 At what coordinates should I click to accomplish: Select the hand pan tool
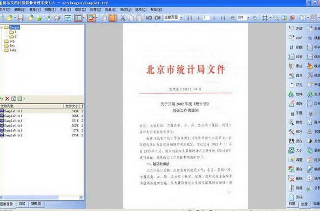tap(105, 18)
